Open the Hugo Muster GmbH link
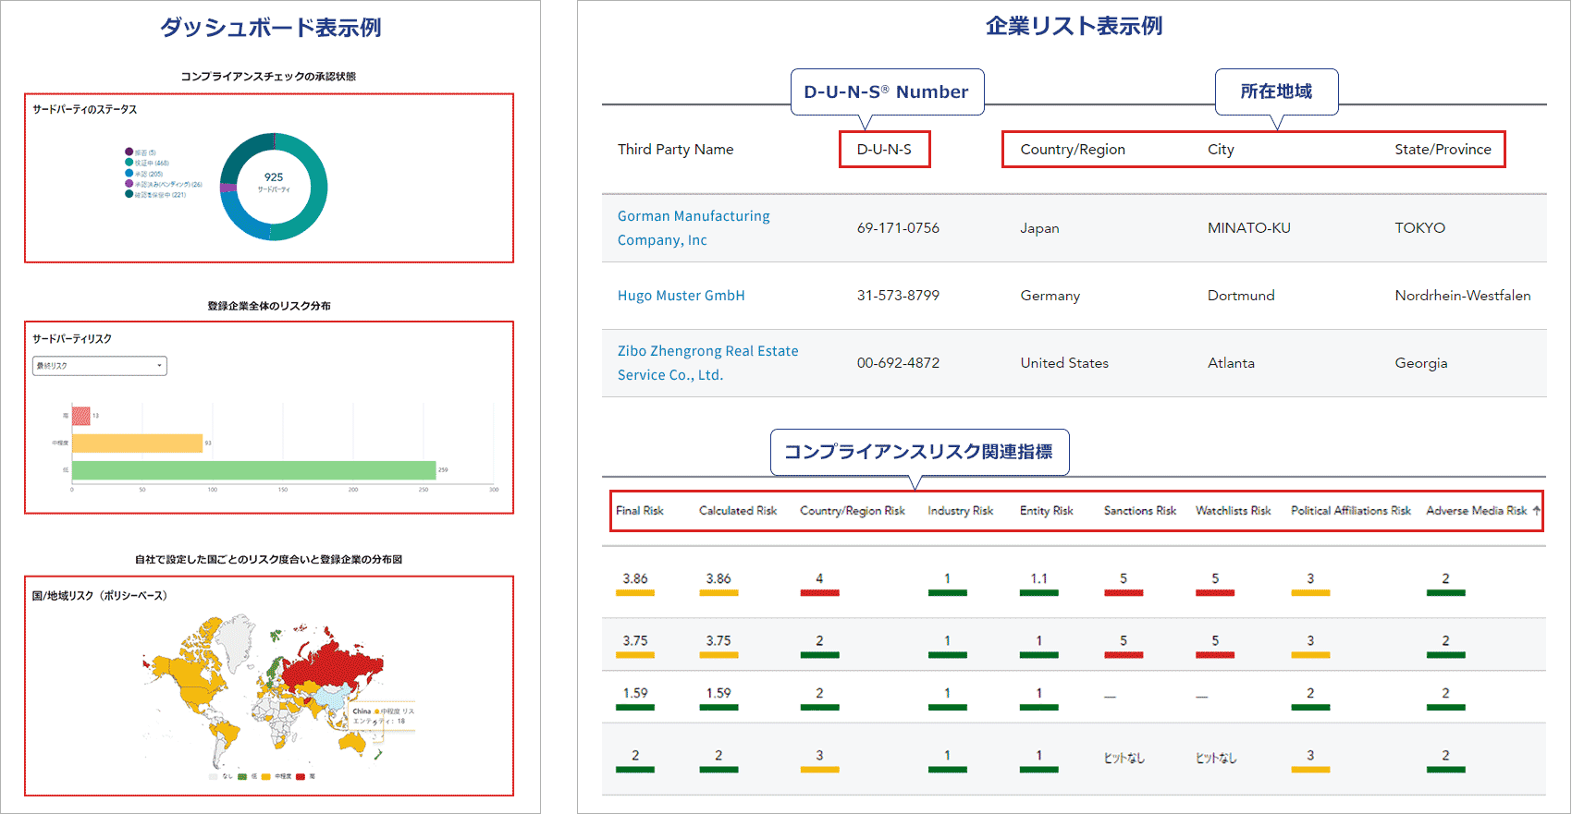Viewport: 1572px width, 814px height. click(x=682, y=296)
